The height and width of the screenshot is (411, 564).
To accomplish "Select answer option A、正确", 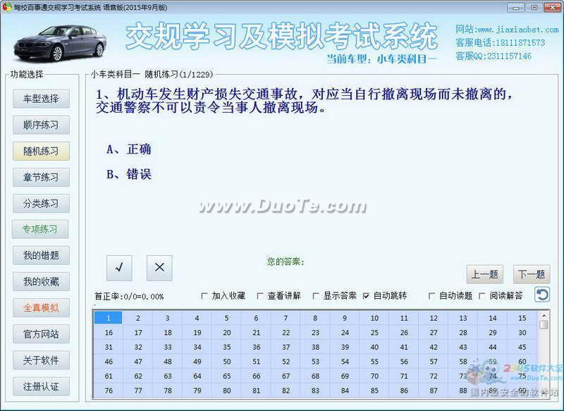I will click(129, 149).
